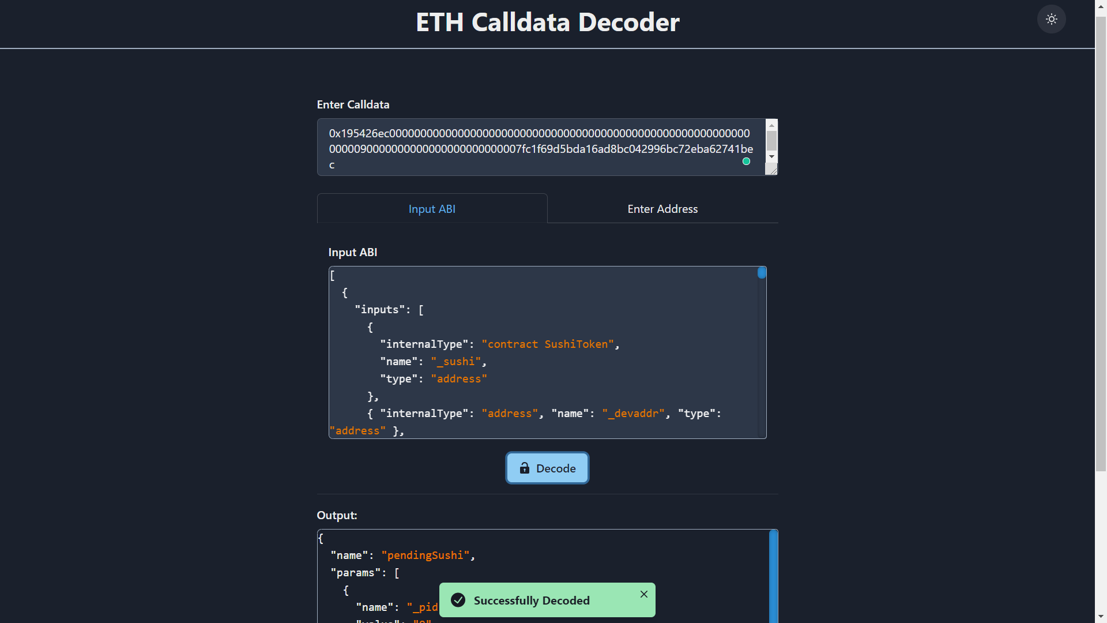
Task: Click inside the Enter Calldata input field
Action: pyautogui.click(x=541, y=148)
